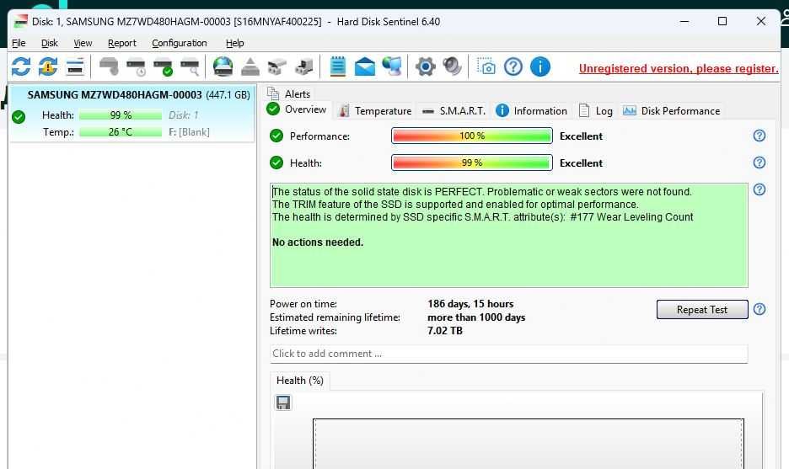Click sidebar Temp. 26 °C green bar
This screenshot has width=789, height=469.
[121, 132]
